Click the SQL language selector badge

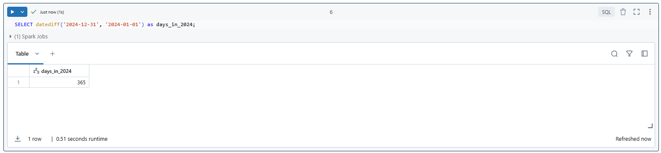(x=606, y=12)
